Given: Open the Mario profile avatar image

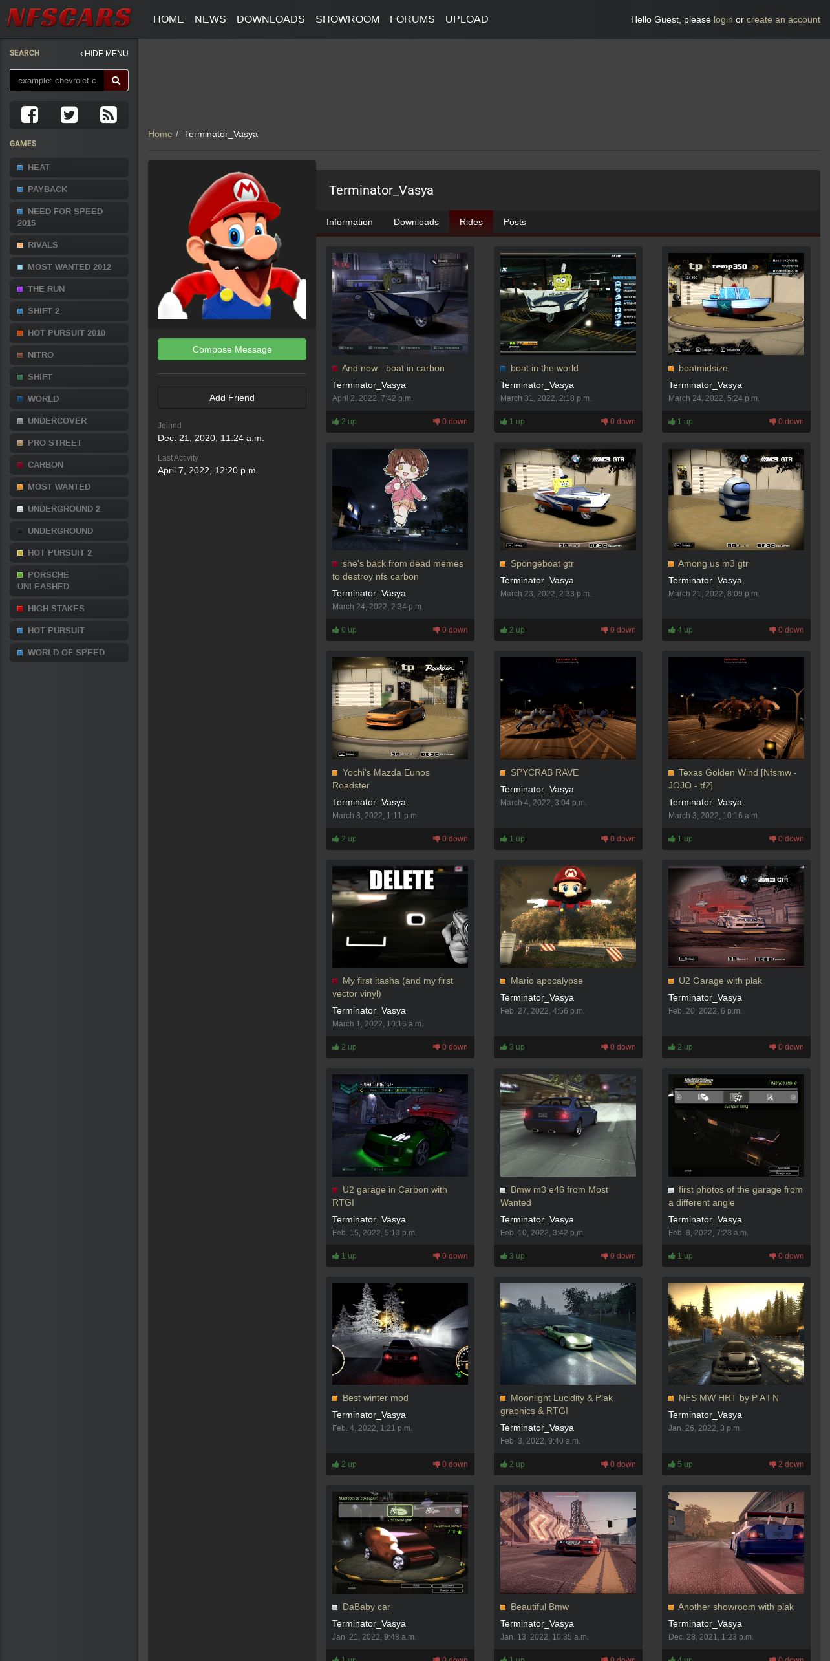Looking at the screenshot, I should (232, 244).
